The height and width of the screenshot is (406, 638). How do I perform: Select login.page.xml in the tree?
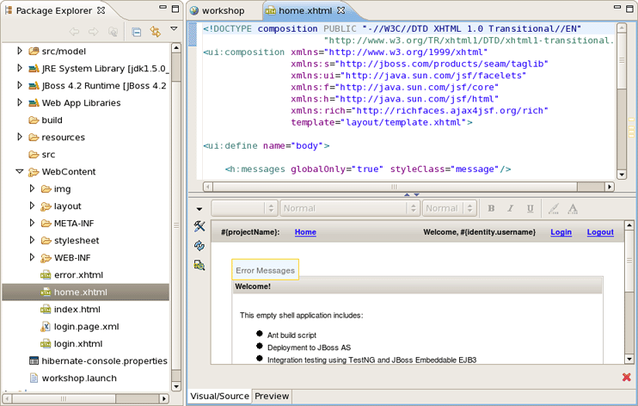(86, 326)
